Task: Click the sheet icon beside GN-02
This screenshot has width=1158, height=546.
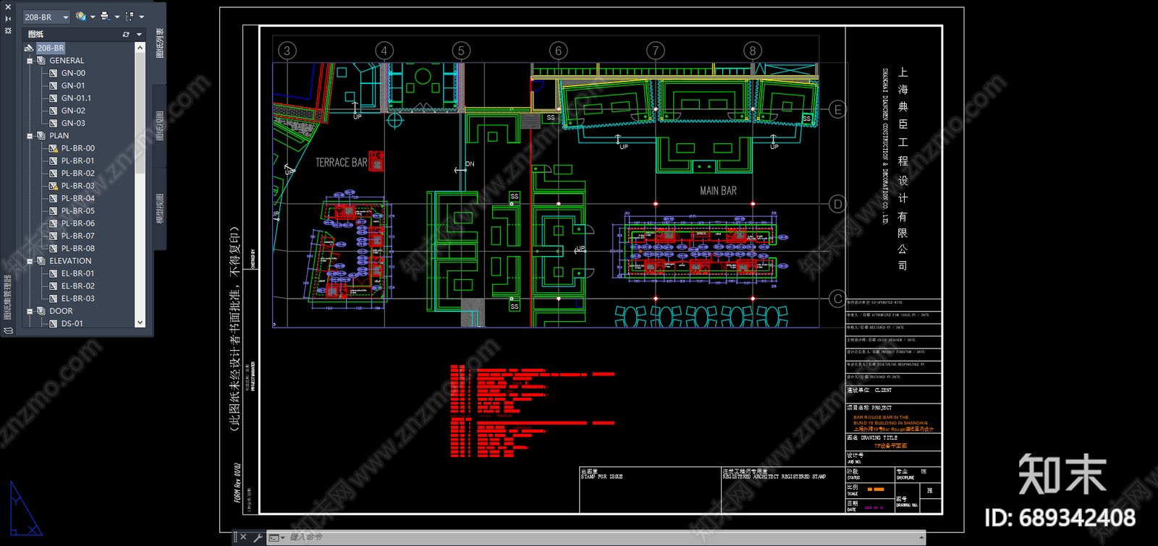Action: [53, 111]
